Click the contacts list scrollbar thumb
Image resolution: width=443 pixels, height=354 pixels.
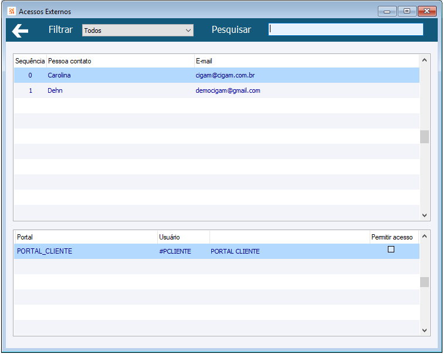424,137
